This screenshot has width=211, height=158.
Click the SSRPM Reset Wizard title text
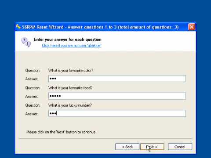pyautogui.click(x=100, y=27)
